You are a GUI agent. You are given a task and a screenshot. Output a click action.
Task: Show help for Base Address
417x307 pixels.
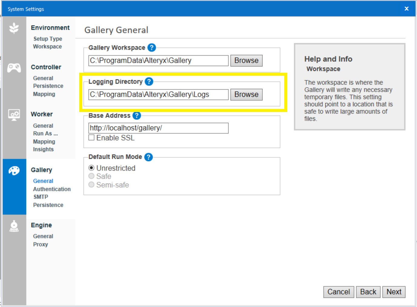pos(137,116)
